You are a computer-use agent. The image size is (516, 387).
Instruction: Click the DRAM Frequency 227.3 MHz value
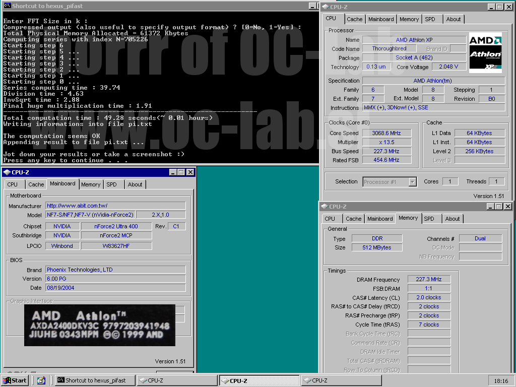click(429, 279)
